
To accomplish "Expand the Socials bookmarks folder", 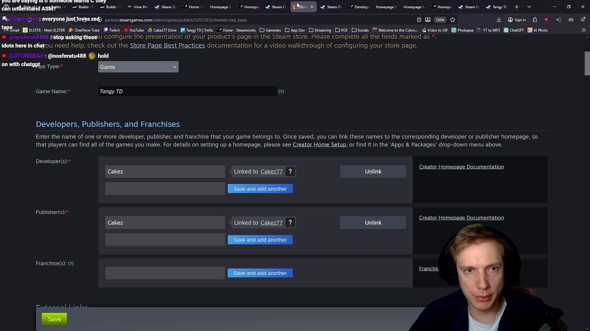I will point(360,30).
